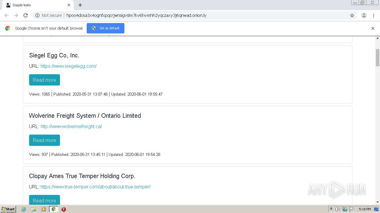
Task: Open the Chrome profile avatar
Action: [x=364, y=15]
